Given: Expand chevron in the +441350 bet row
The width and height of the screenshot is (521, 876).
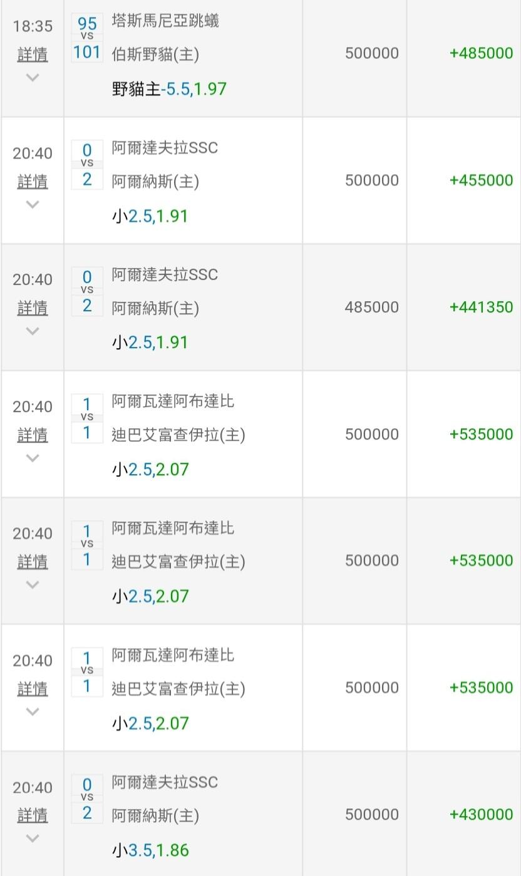Looking at the screenshot, I should point(33,331).
